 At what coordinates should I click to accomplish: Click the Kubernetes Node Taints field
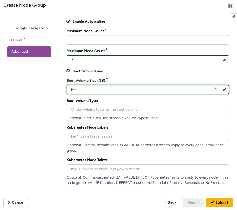coord(148,169)
